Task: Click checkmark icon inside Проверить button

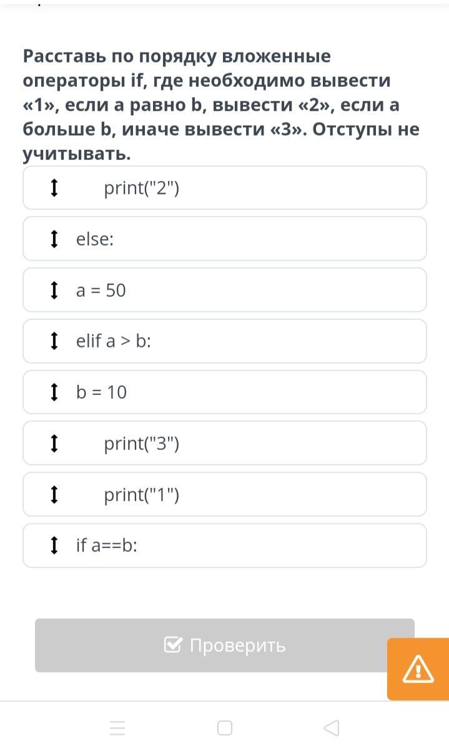Action: pyautogui.click(x=173, y=645)
